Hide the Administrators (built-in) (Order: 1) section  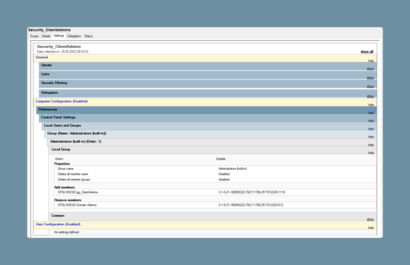pyautogui.click(x=371, y=145)
